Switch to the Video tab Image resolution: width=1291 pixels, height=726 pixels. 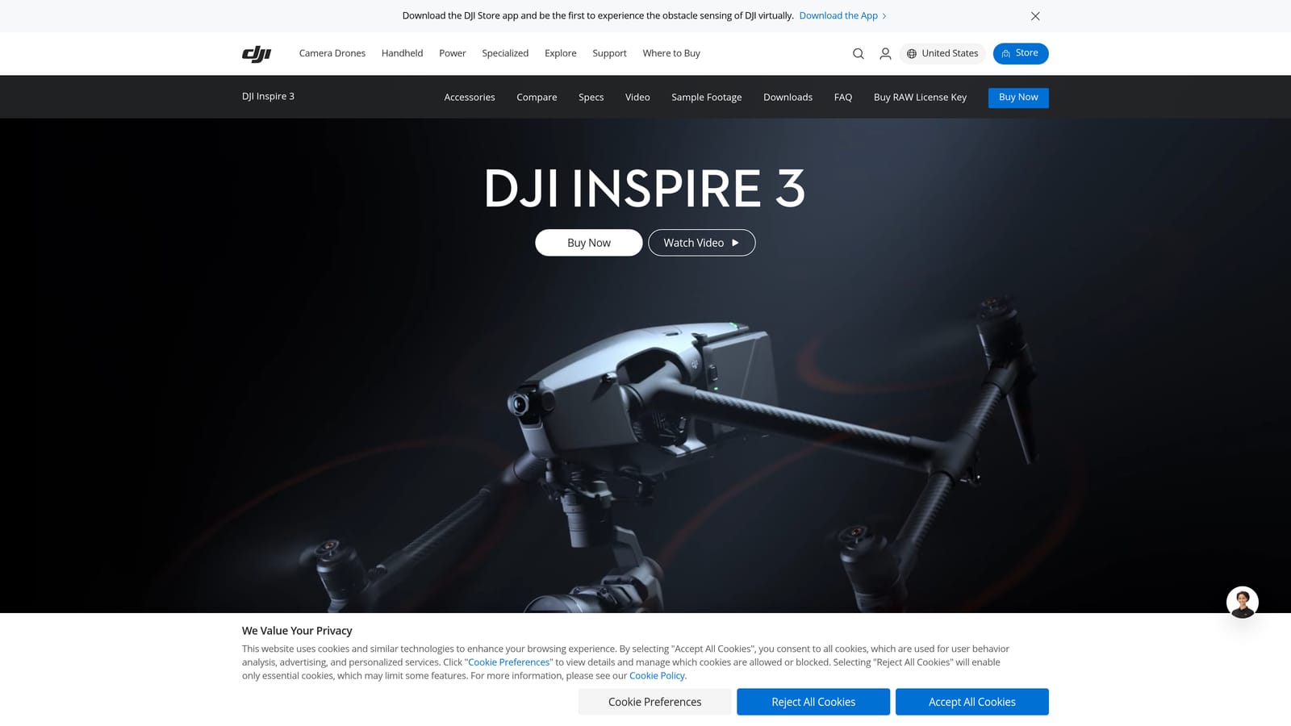[637, 97]
